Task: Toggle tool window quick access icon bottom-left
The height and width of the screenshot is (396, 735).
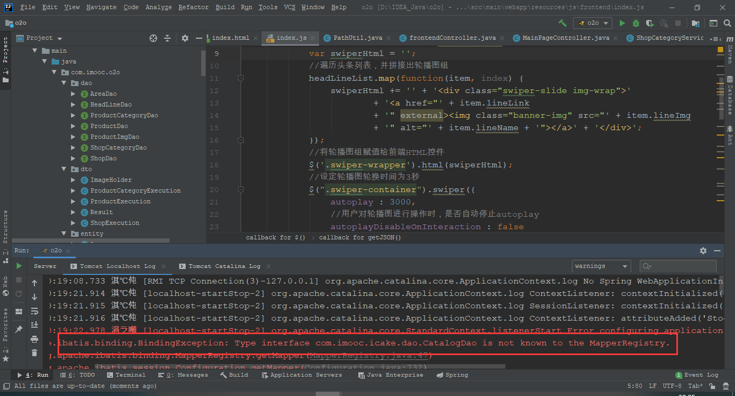Action: point(6,386)
